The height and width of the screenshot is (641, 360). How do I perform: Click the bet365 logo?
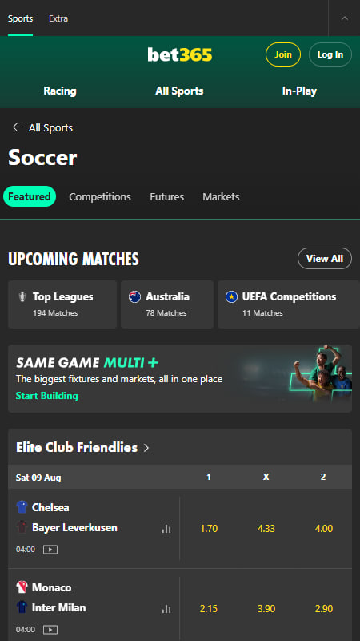point(179,54)
